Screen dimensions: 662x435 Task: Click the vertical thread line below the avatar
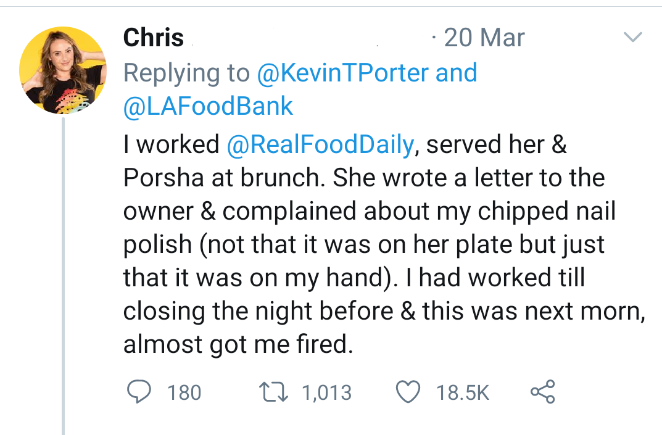63,278
